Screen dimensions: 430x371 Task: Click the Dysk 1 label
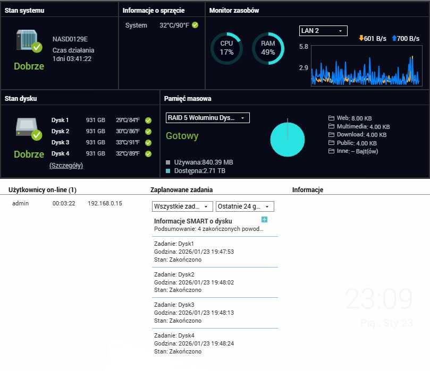point(60,120)
